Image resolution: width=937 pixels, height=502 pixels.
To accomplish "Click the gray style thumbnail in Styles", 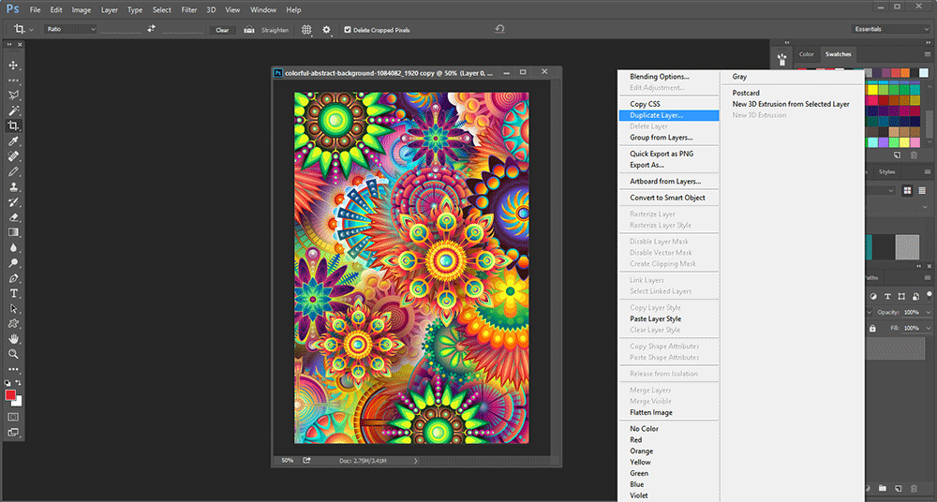I will coord(907,246).
